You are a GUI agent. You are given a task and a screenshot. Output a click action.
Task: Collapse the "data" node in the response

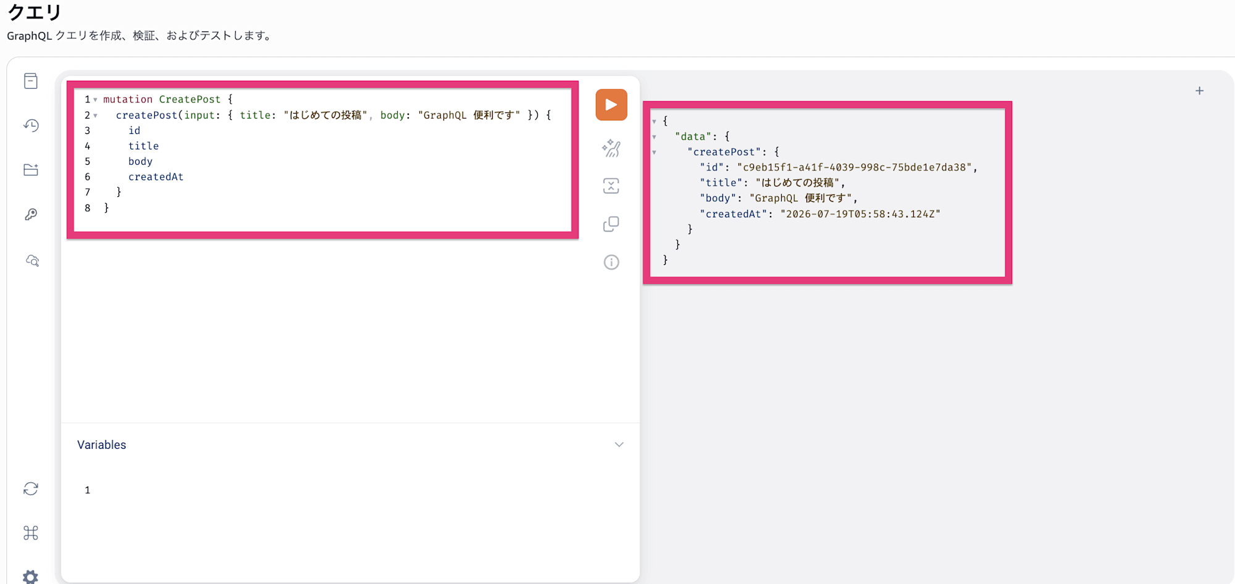click(654, 137)
